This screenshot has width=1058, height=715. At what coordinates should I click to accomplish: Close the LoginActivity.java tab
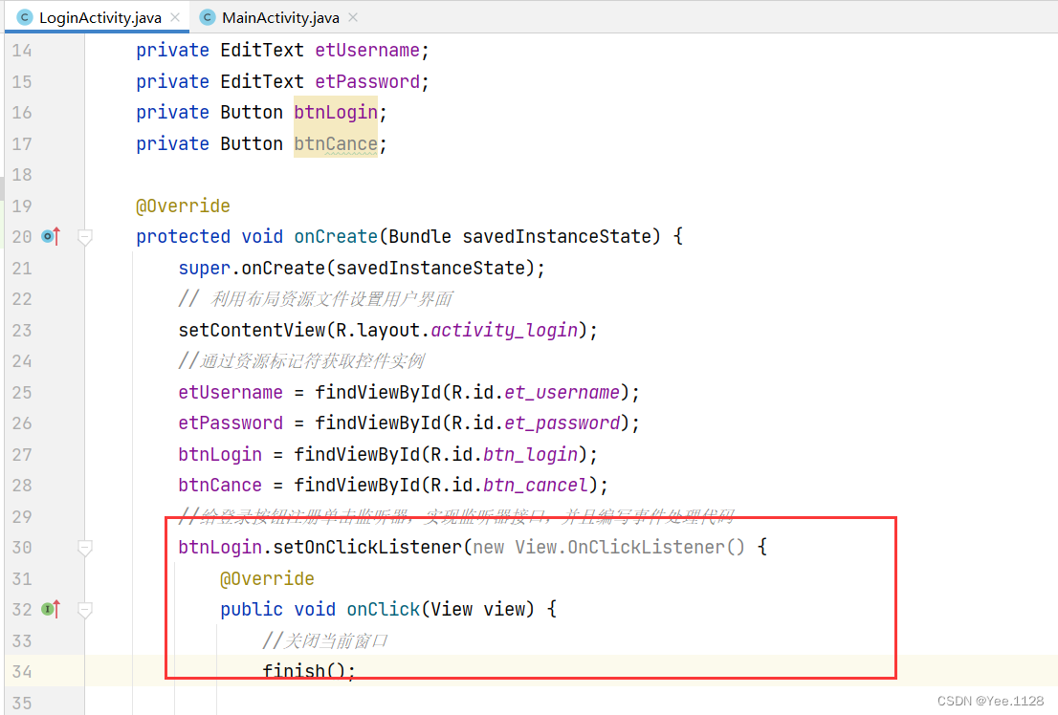175,17
